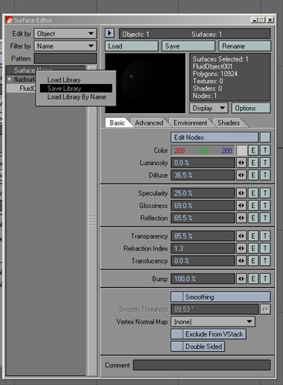This screenshot has height=385, width=283.
Task: Open the Edit by dropdown
Action: tap(66, 34)
